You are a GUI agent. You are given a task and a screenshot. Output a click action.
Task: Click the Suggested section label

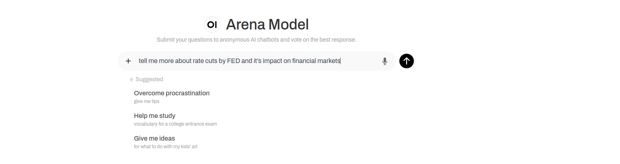149,79
